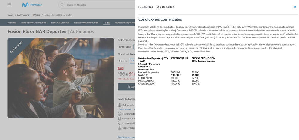Open the Fibra y móvil Autónomos tab

click(x=34, y=23)
